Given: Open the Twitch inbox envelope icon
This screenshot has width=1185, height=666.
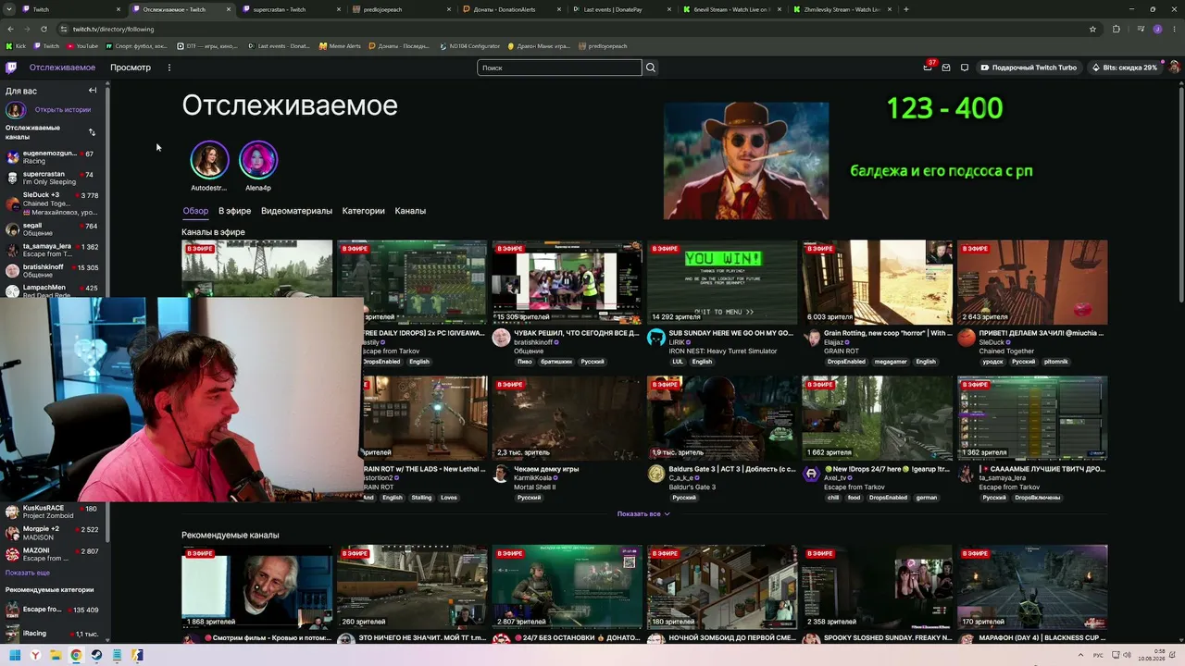Looking at the screenshot, I should 946,68.
